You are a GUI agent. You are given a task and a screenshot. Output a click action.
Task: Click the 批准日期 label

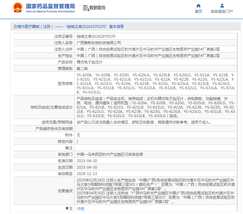pyautogui.click(x=65, y=161)
